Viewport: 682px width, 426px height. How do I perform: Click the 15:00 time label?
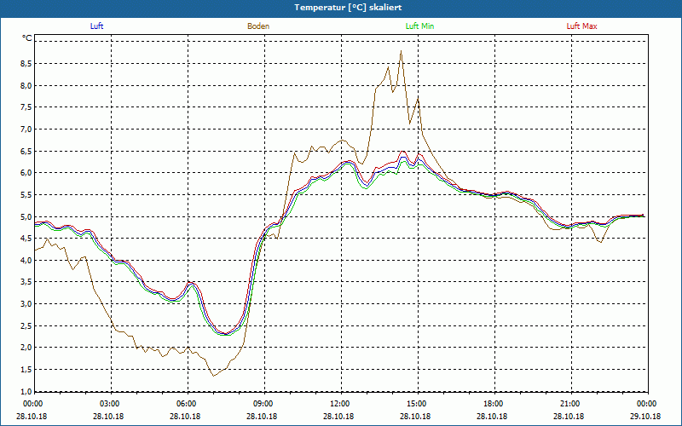pyautogui.click(x=417, y=404)
